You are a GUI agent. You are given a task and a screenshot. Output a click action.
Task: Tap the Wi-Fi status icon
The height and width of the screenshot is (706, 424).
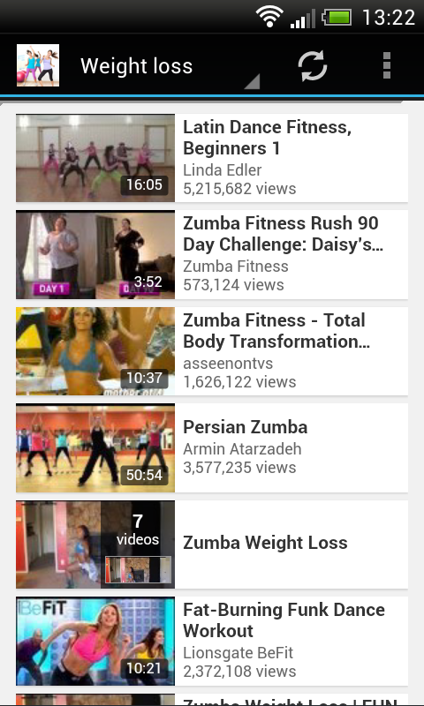point(269,17)
